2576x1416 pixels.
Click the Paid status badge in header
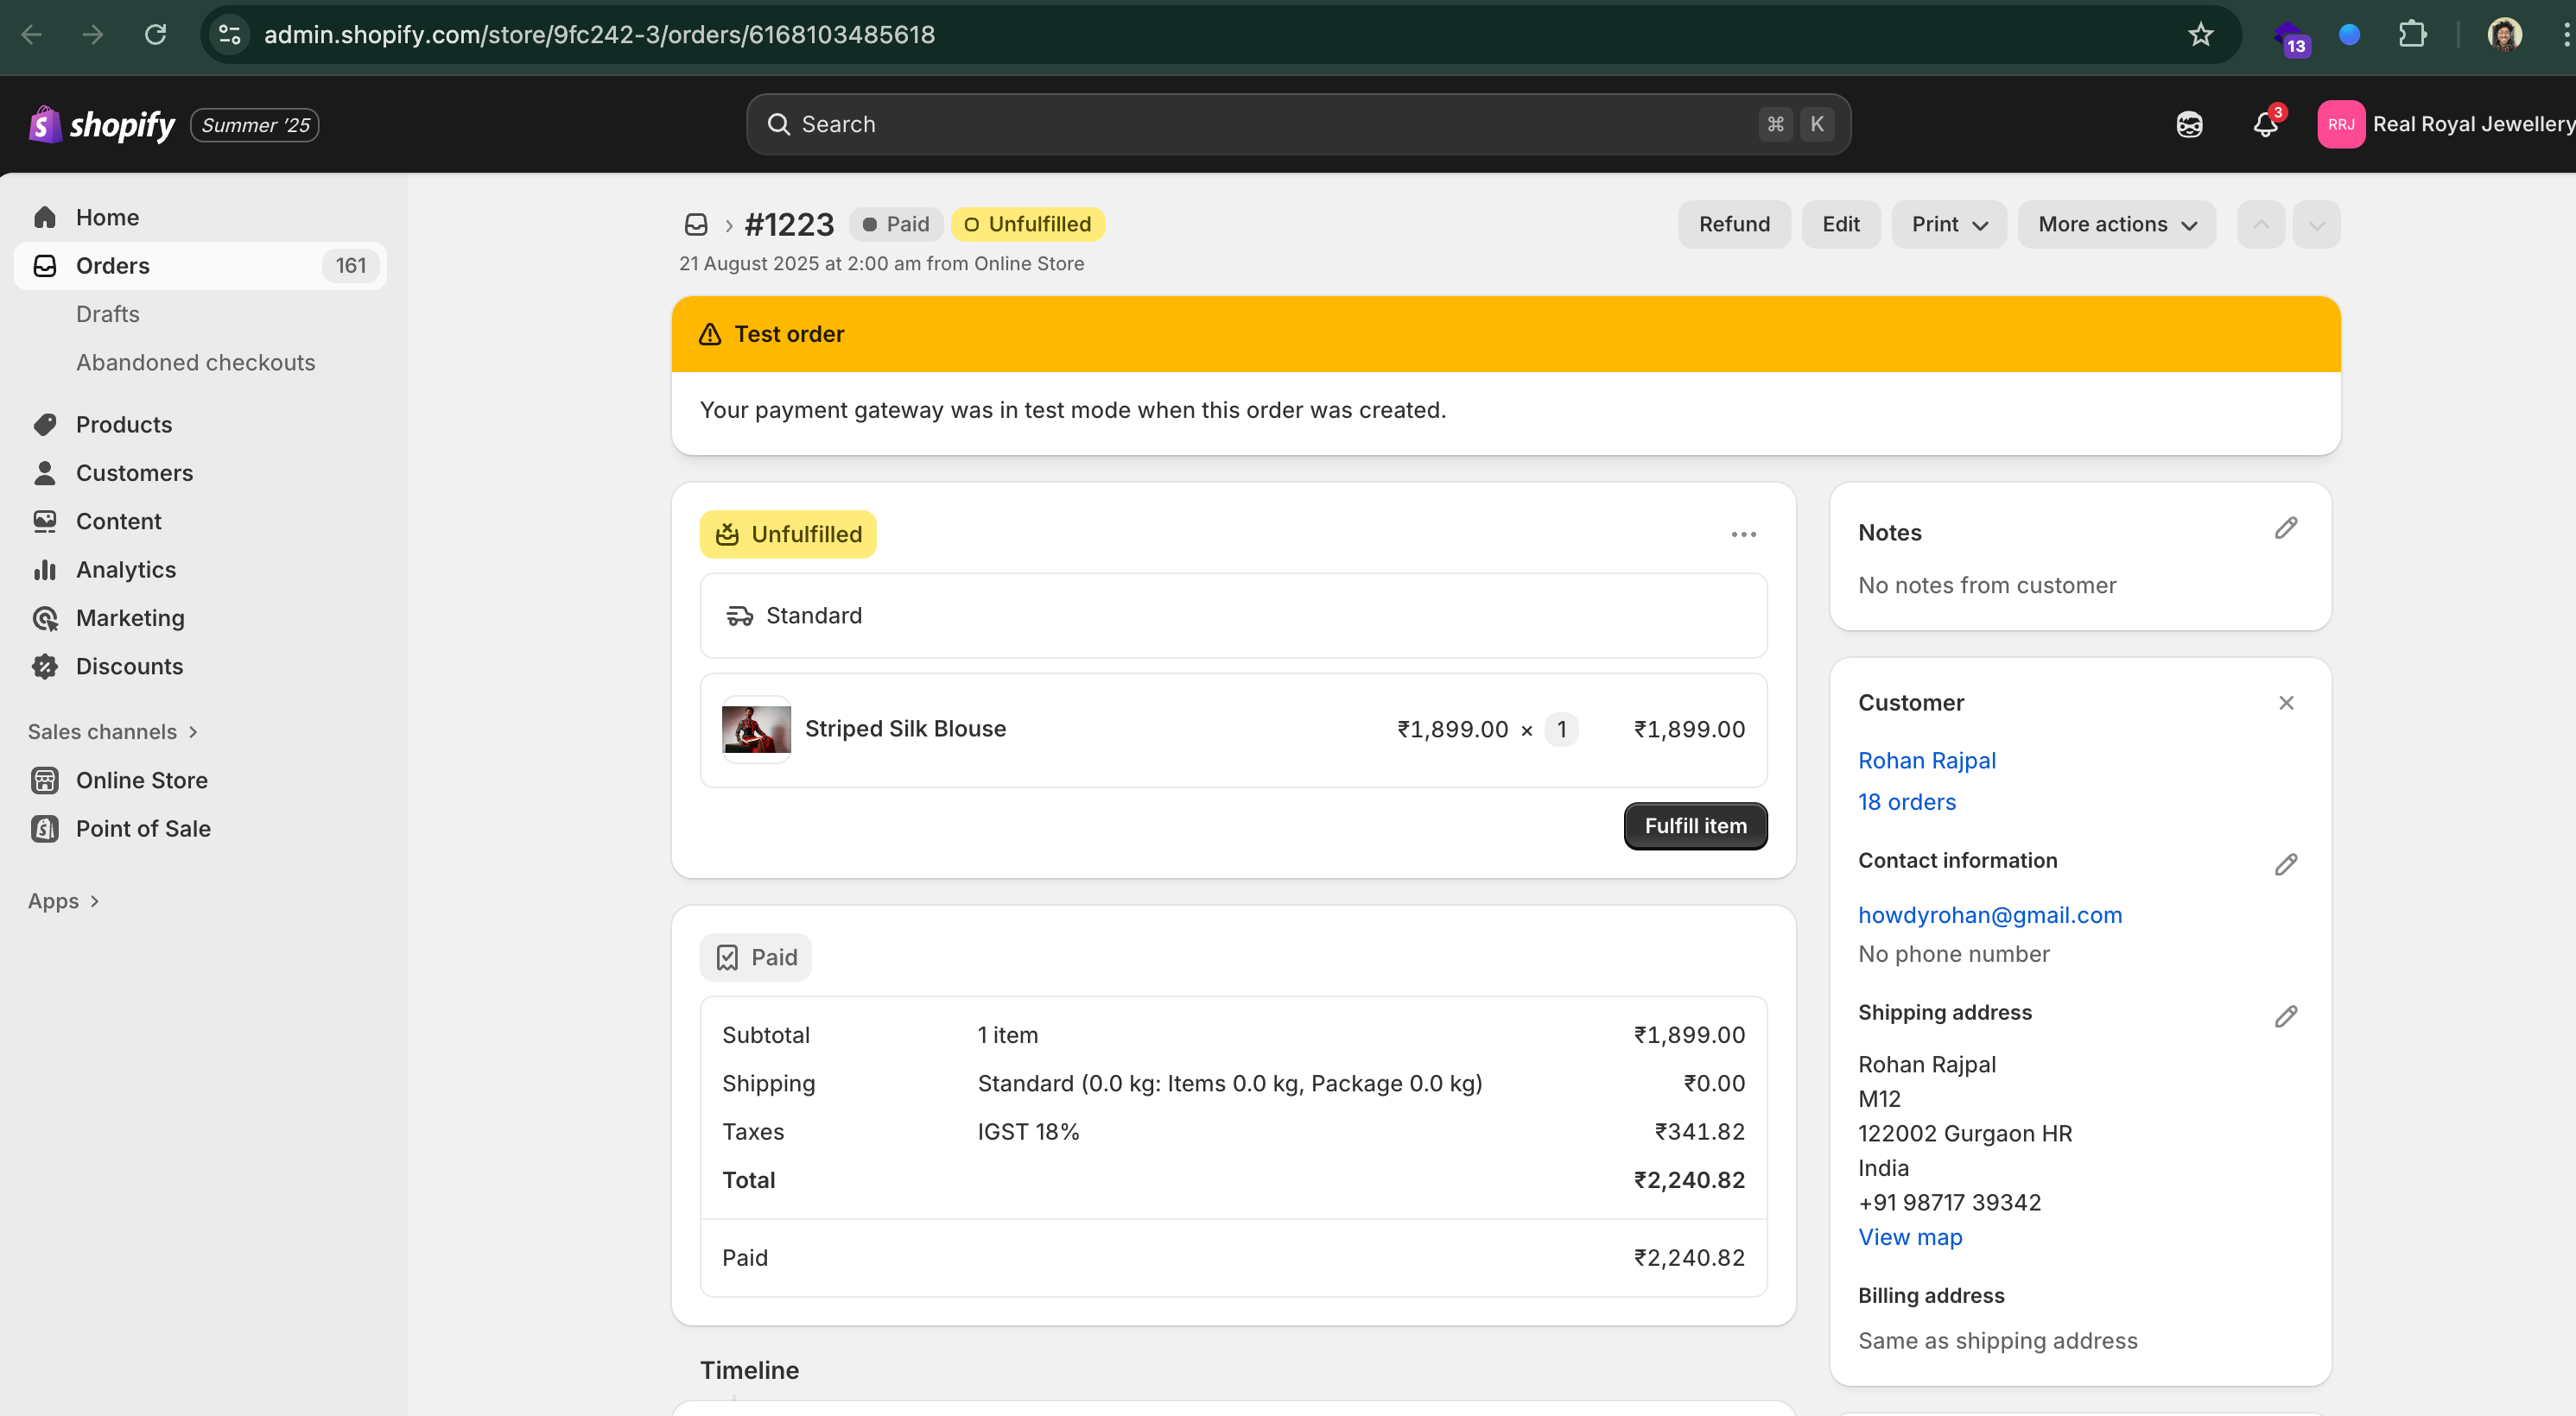pyautogui.click(x=896, y=224)
